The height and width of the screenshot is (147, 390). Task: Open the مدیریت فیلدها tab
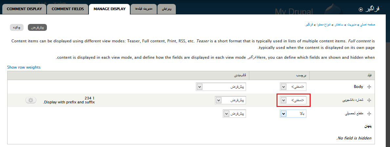coord(144,9)
